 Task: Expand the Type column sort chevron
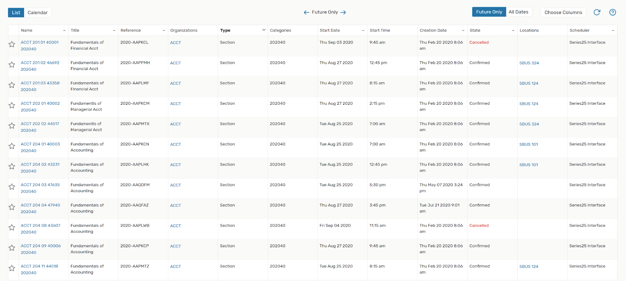pos(264,30)
